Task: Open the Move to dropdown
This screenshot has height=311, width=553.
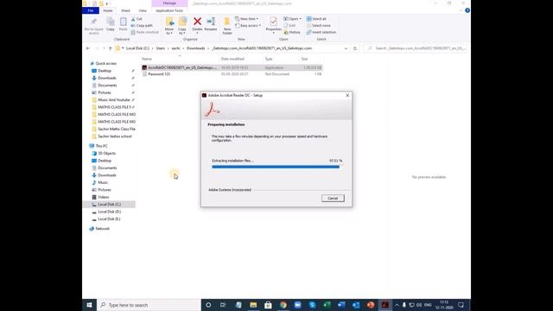Action: coord(169,26)
